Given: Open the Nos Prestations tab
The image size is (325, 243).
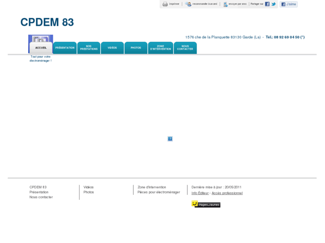Looking at the screenshot, I should 89,48.
